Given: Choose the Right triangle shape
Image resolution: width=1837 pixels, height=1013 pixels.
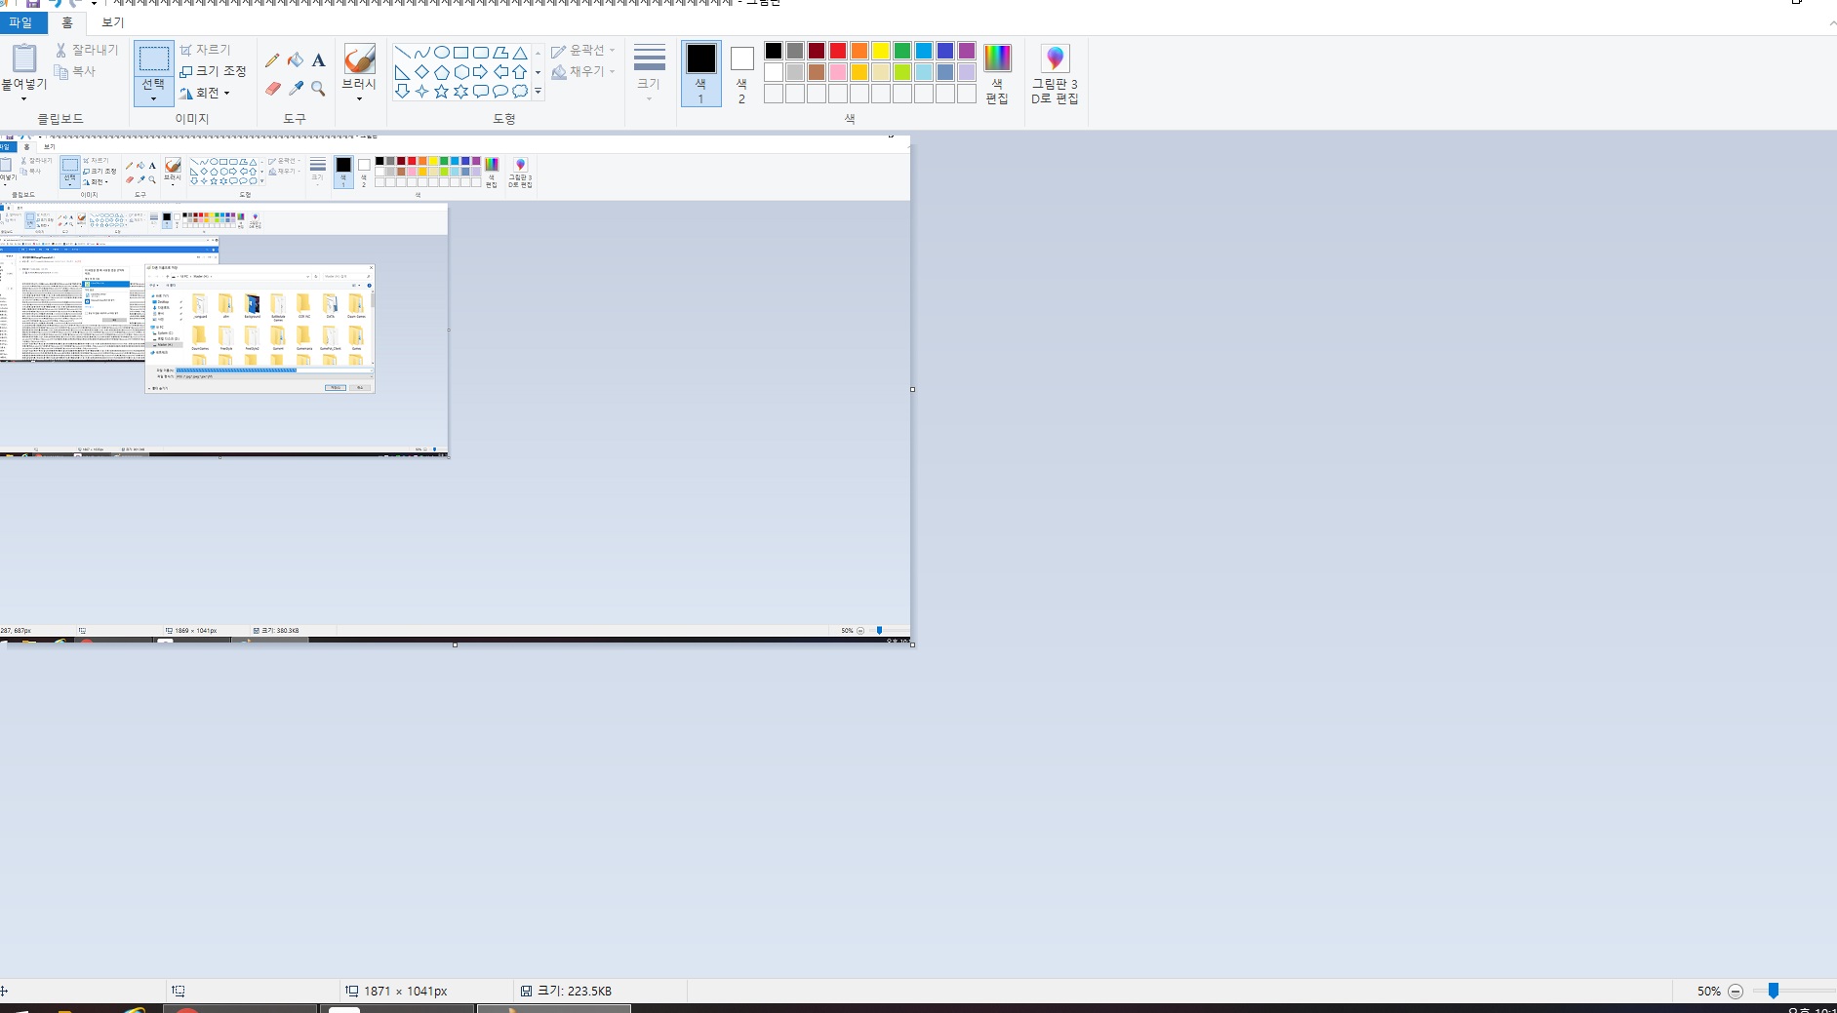Looking at the screenshot, I should click(x=402, y=72).
